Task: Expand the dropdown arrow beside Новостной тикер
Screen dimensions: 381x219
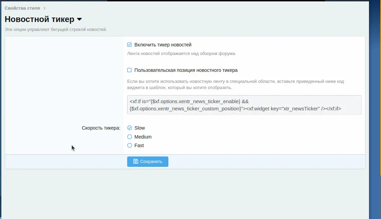Action: pyautogui.click(x=79, y=19)
